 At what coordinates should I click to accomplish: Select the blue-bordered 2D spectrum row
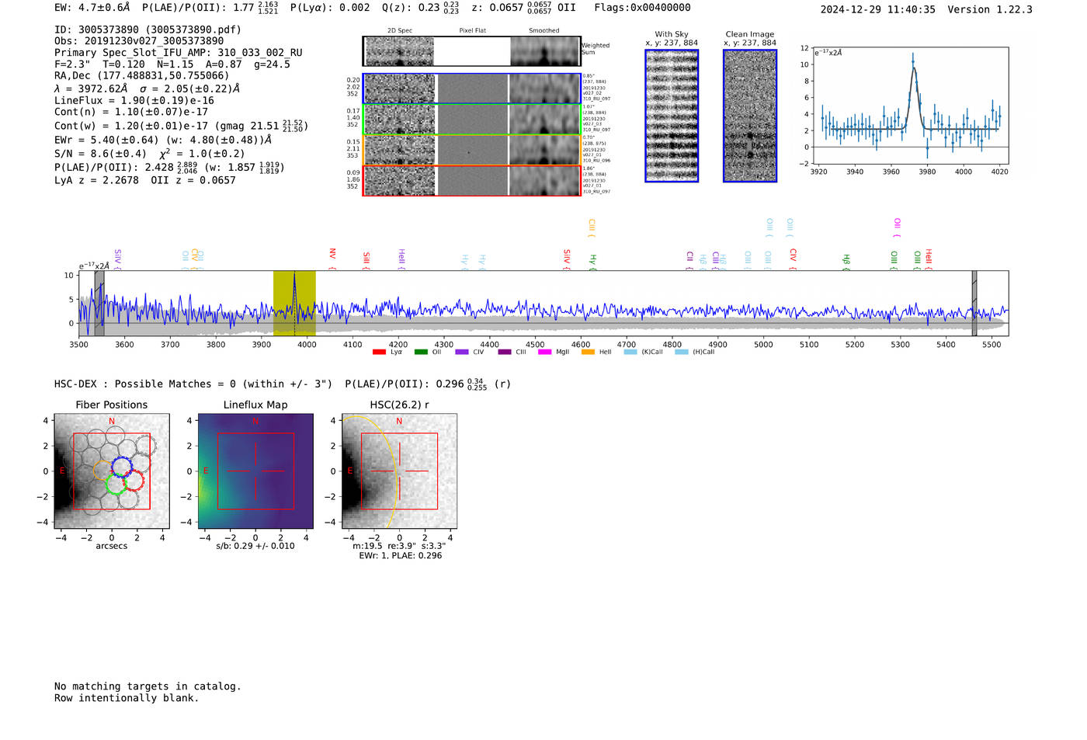click(x=472, y=89)
